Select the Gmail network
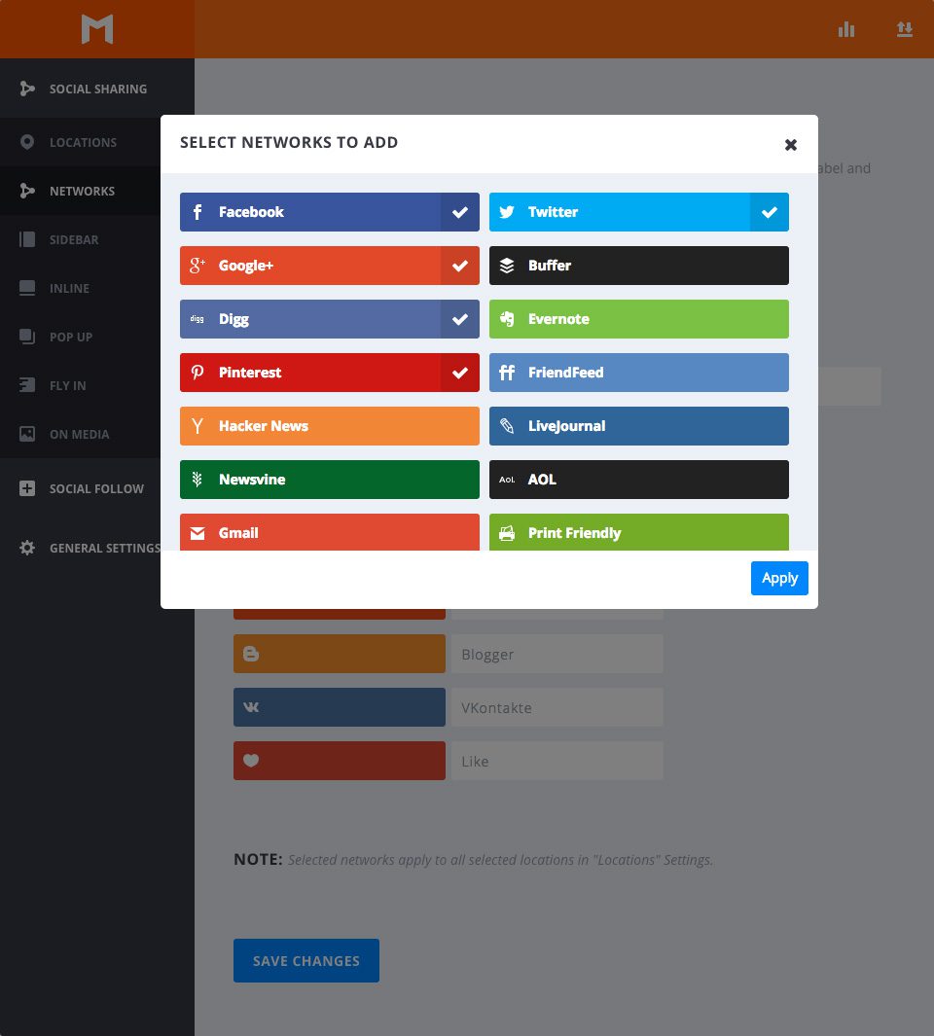The image size is (934, 1036). (x=329, y=532)
